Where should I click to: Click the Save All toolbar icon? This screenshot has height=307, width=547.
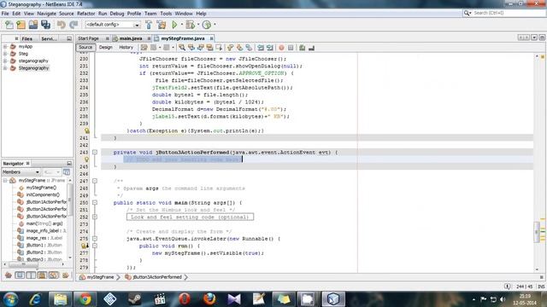[45, 25]
